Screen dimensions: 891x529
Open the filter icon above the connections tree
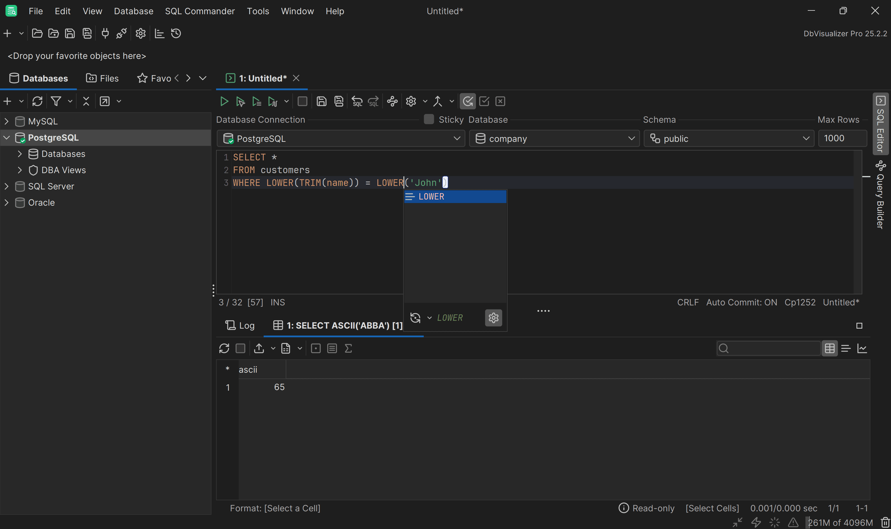click(x=56, y=101)
